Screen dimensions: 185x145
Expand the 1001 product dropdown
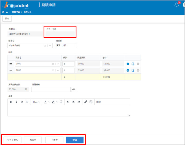[x=58, y=64]
